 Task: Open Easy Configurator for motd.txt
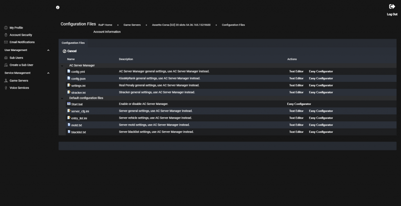[x=321, y=125]
